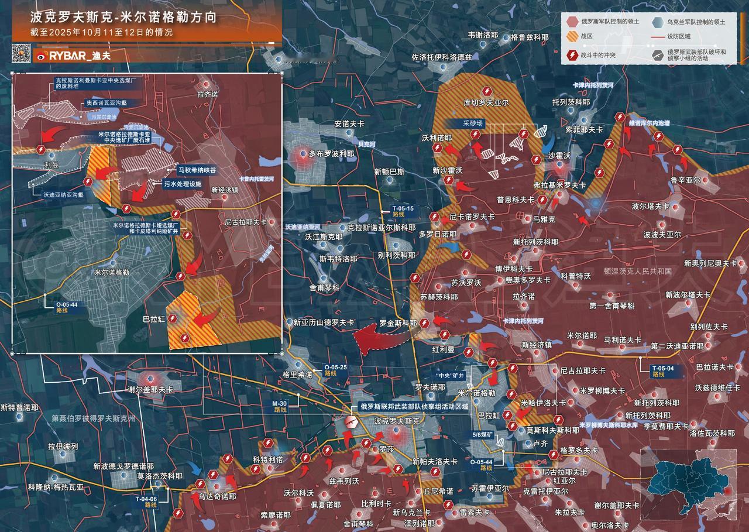Click the 第聂伯罗彼得罗夫斯克州 region label
749x532 pixels.
tap(93, 418)
